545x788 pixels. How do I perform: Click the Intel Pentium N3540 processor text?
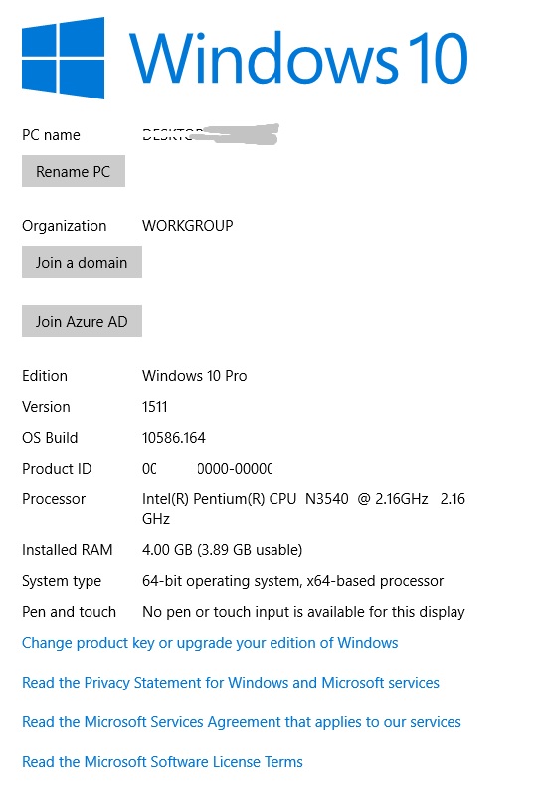pos(304,508)
